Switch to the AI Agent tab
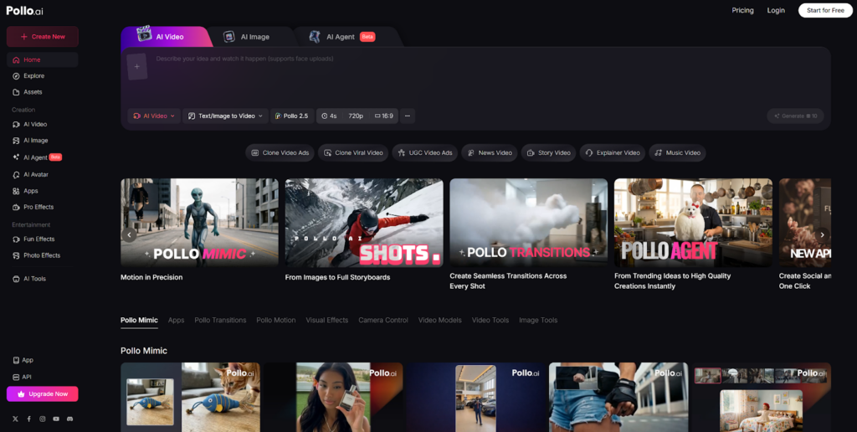The width and height of the screenshot is (857, 432). click(x=341, y=37)
